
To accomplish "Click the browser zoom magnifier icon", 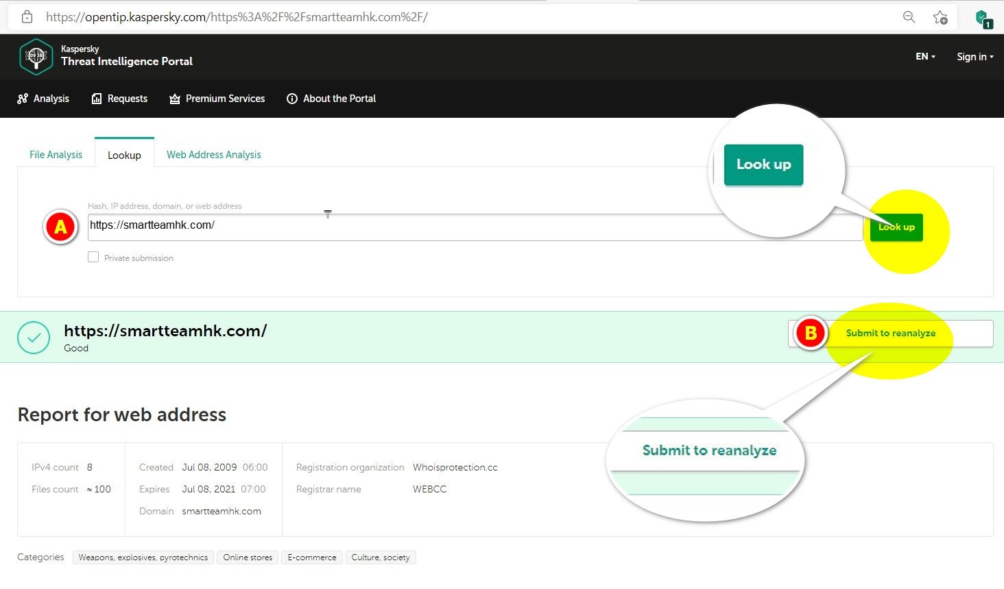I will [909, 17].
